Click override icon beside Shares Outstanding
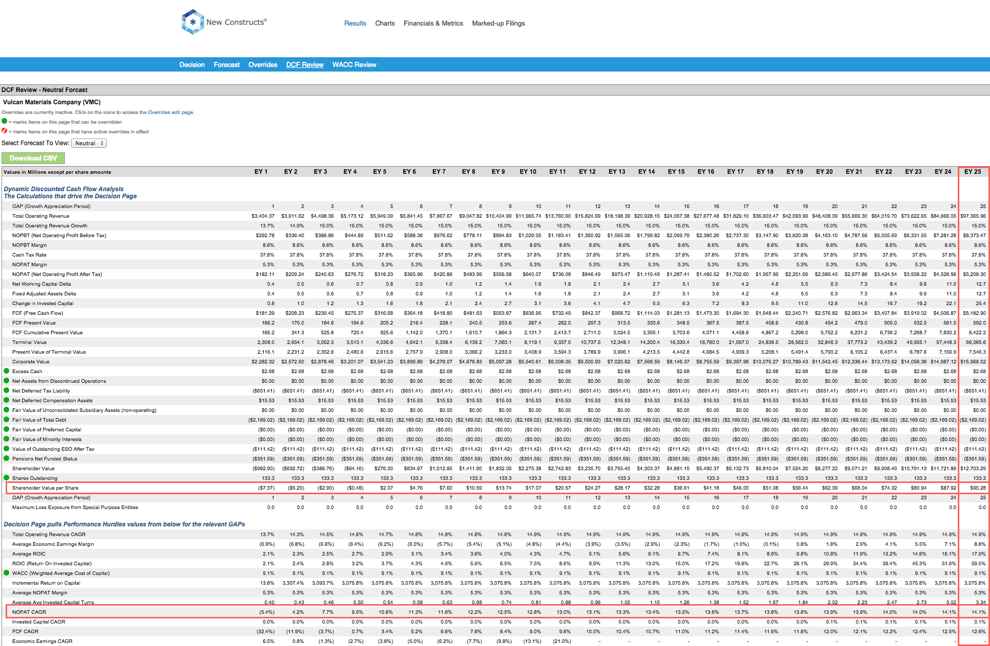This screenshot has height=646, width=990. point(7,478)
